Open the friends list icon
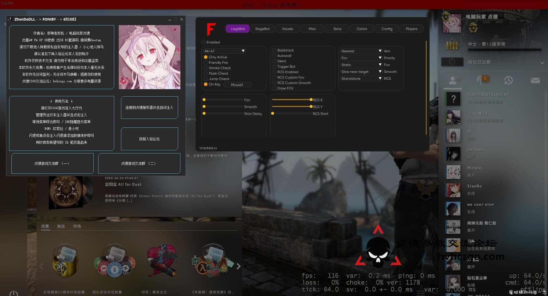548x296 pixels. [453, 80]
